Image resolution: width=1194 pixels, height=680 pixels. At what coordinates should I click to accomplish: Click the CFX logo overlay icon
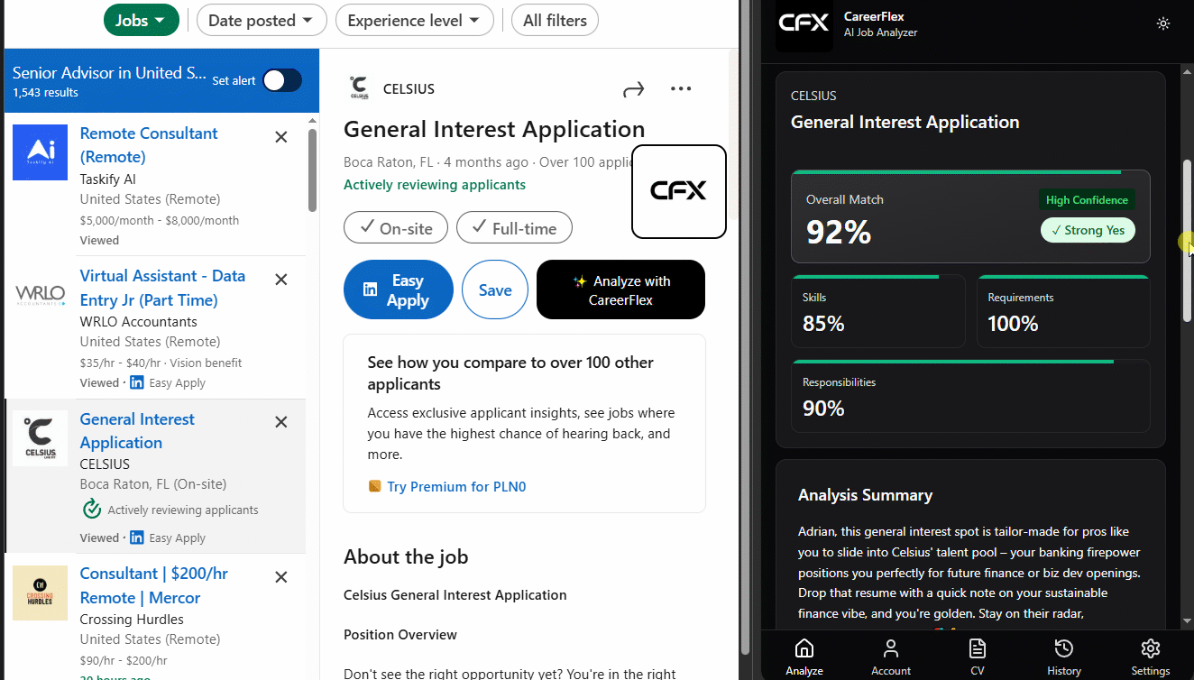click(x=678, y=191)
